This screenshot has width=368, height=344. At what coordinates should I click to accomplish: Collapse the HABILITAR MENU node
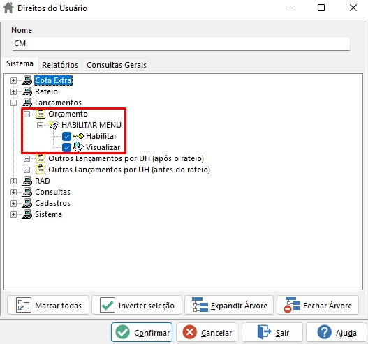coord(40,125)
